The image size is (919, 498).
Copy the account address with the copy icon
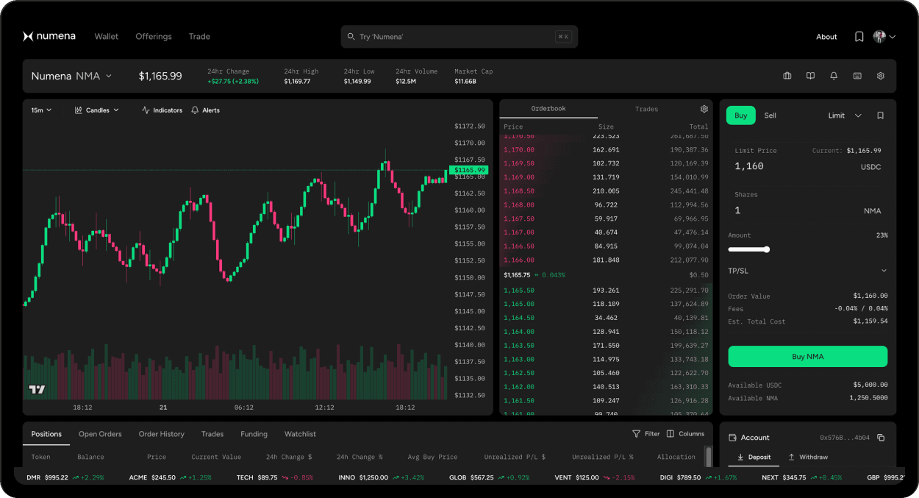tap(881, 437)
